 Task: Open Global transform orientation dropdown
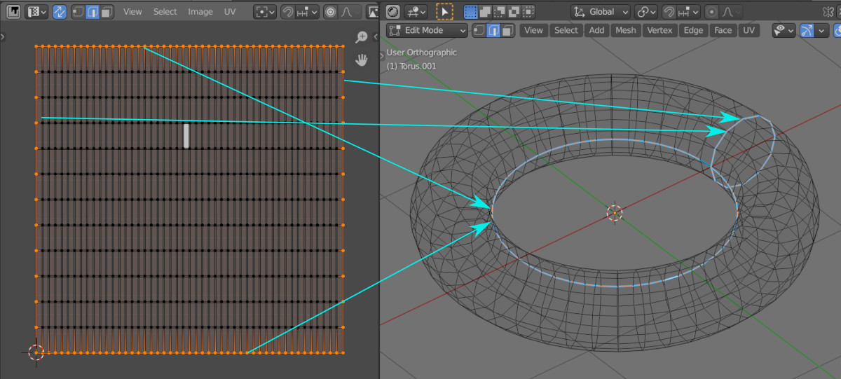pos(600,12)
